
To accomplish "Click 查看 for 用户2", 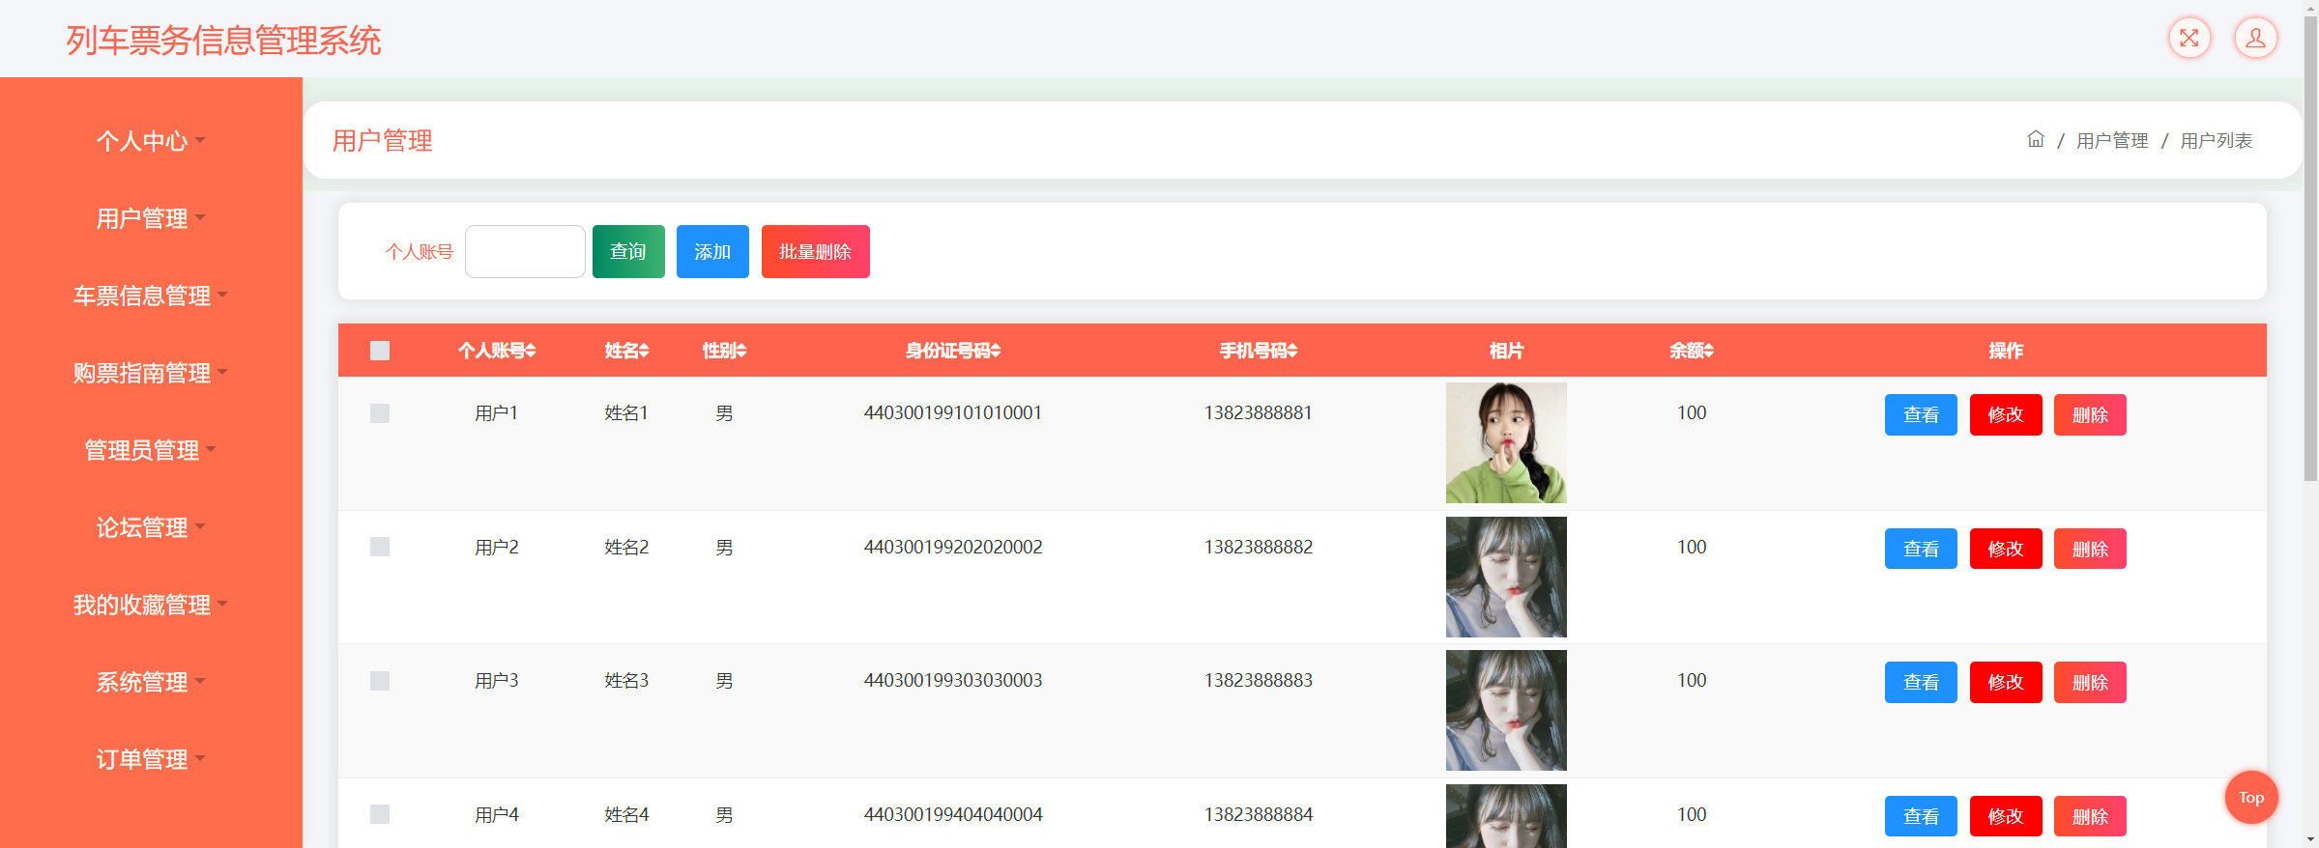I will (x=1921, y=549).
